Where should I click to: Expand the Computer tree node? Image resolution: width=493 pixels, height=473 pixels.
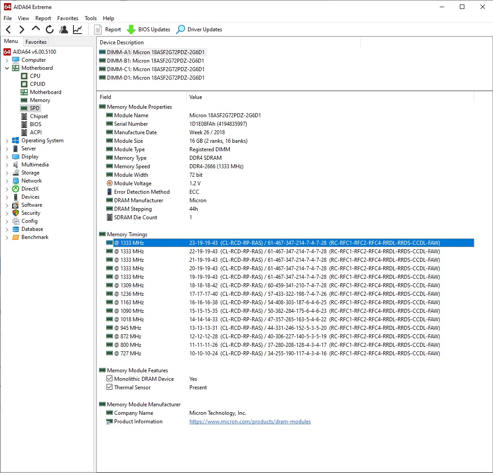tap(7, 60)
